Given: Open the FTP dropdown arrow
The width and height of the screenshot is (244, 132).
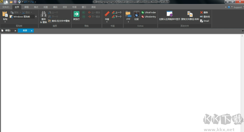Looking at the screenshot, I should click(x=128, y=22).
